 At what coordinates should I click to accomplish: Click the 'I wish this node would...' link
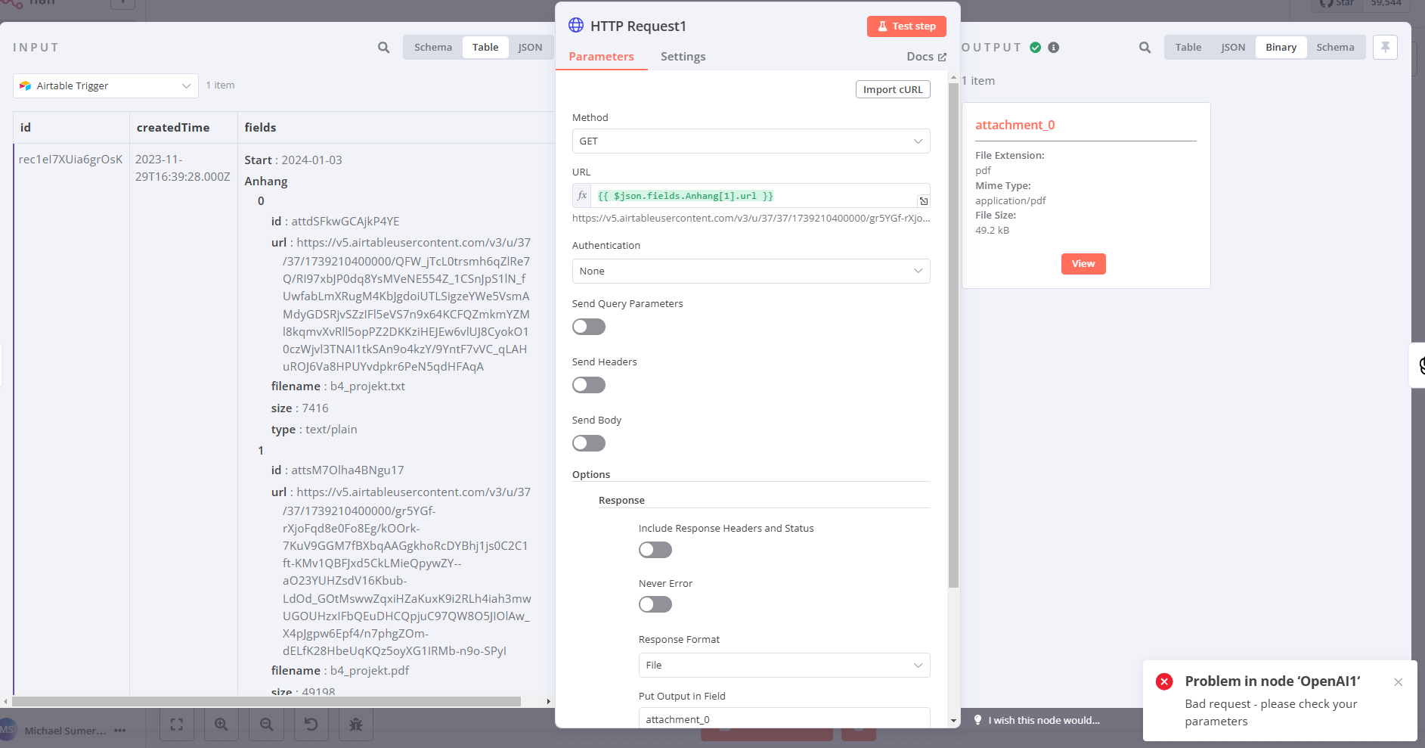pos(1044,720)
